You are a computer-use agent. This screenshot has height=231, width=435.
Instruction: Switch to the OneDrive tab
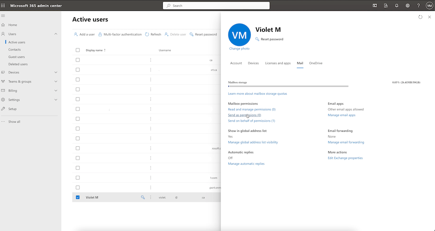pos(315,63)
